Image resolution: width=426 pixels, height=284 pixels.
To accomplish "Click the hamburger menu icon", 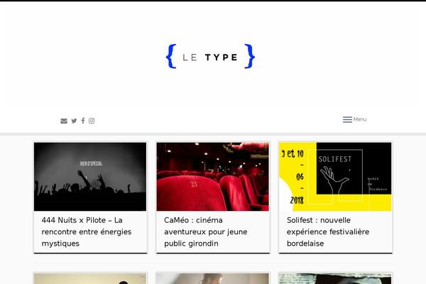I will pyautogui.click(x=347, y=119).
